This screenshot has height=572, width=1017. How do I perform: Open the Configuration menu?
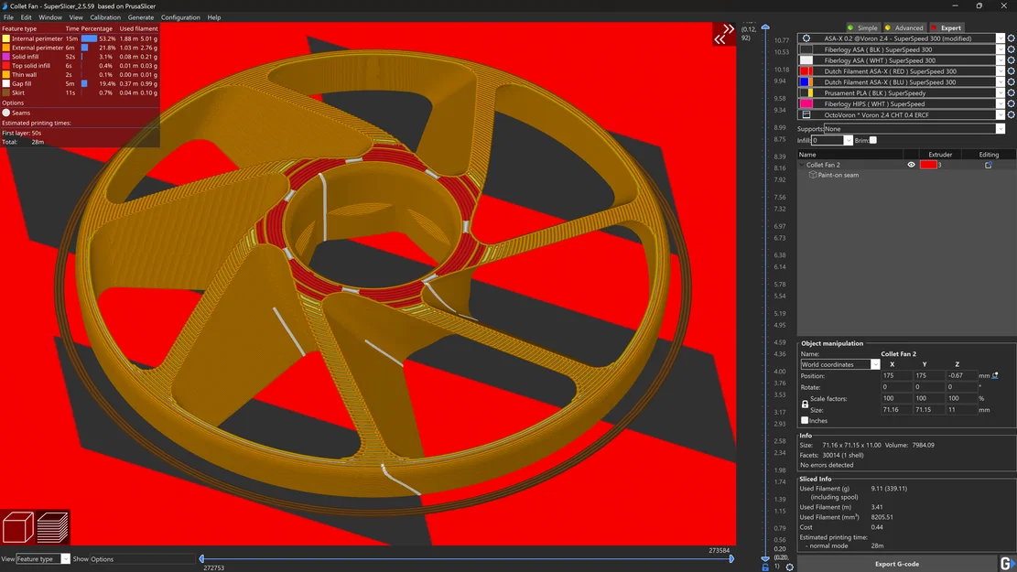click(x=180, y=17)
